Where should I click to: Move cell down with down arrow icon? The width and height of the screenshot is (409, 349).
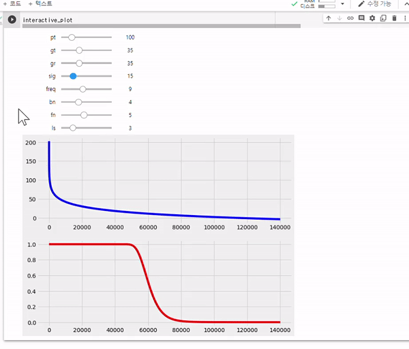[x=339, y=18]
